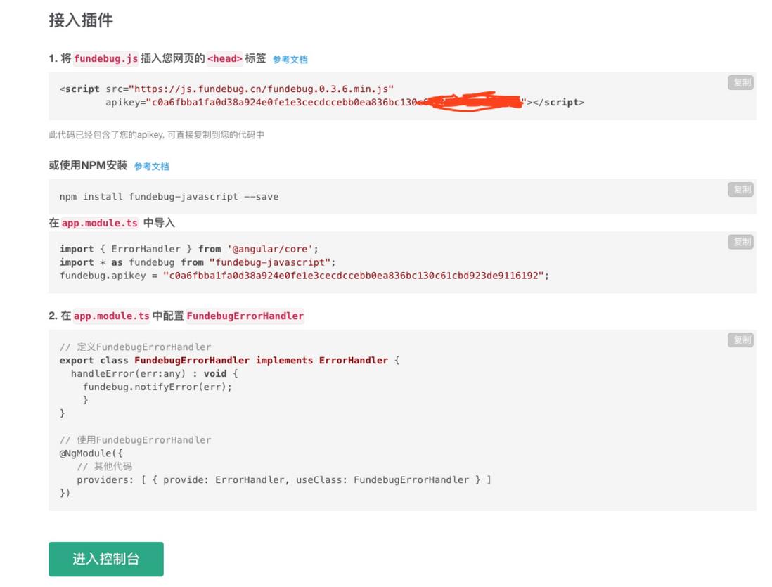Click the fundebug.notifyError(err); line

tap(157, 387)
